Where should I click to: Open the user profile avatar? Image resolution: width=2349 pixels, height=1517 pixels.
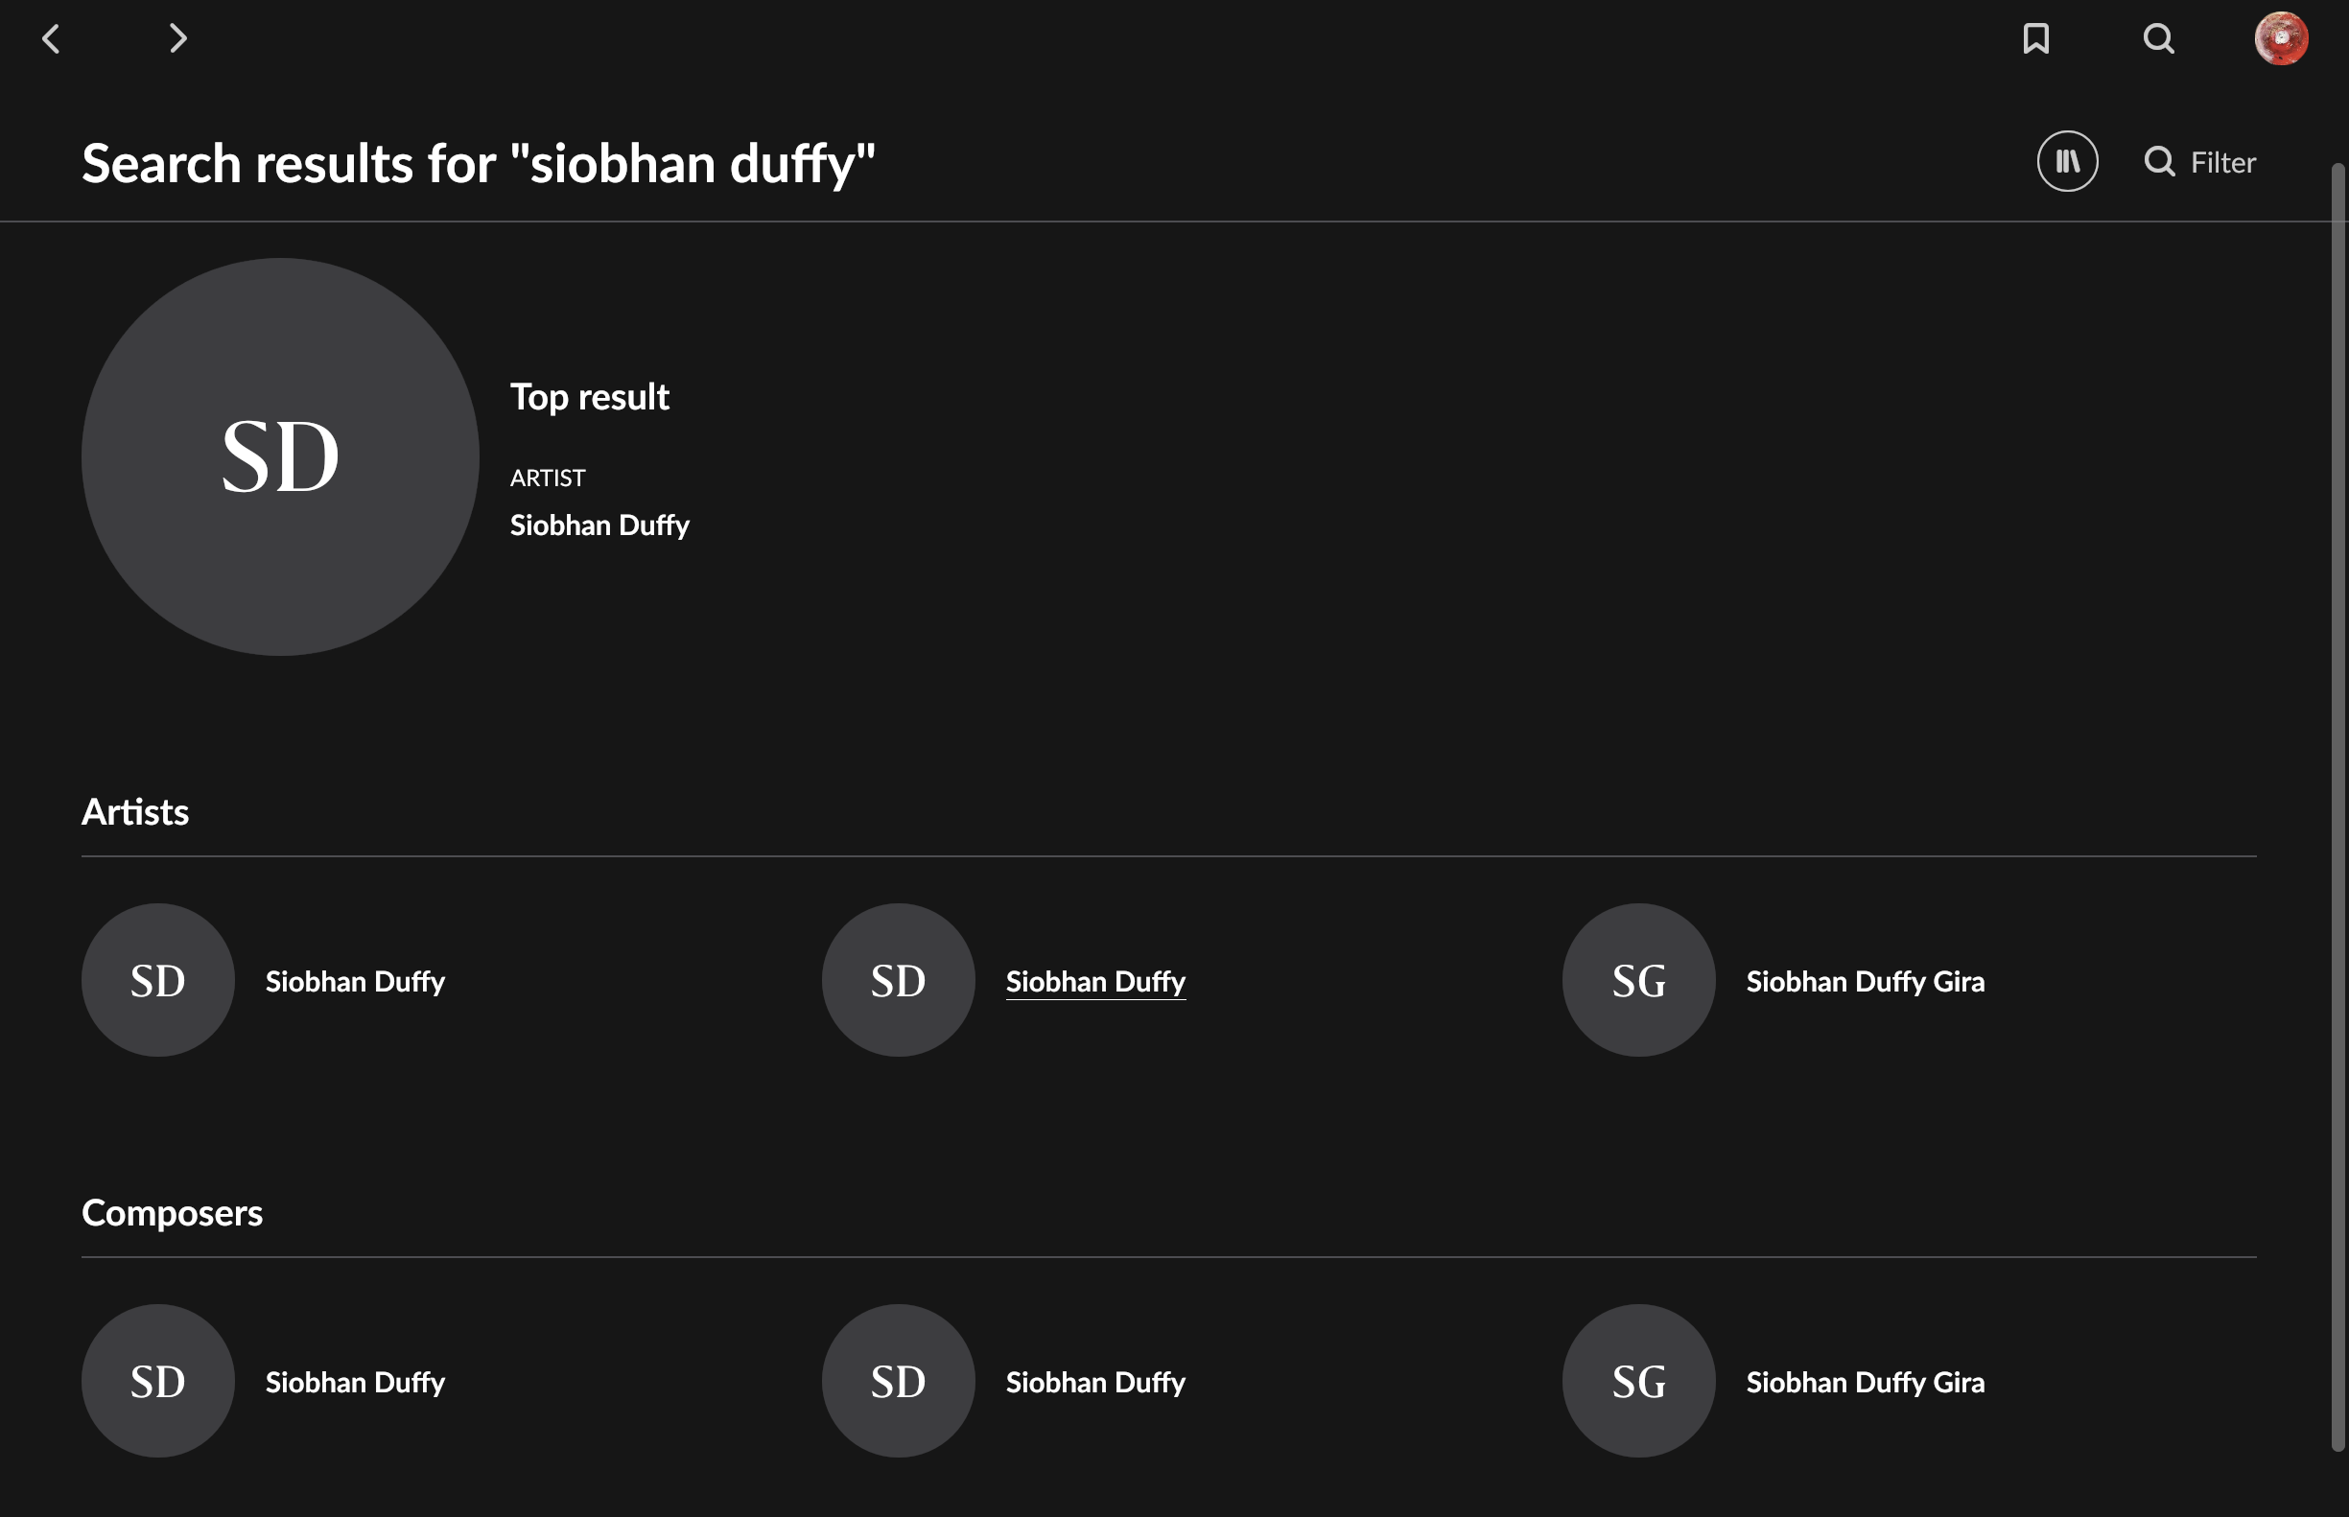click(x=2281, y=39)
